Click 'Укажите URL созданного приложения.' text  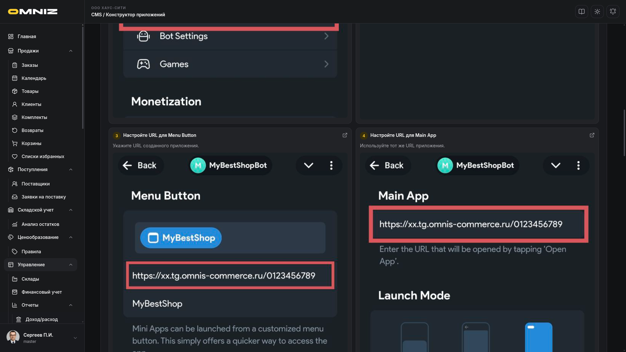tap(156, 146)
